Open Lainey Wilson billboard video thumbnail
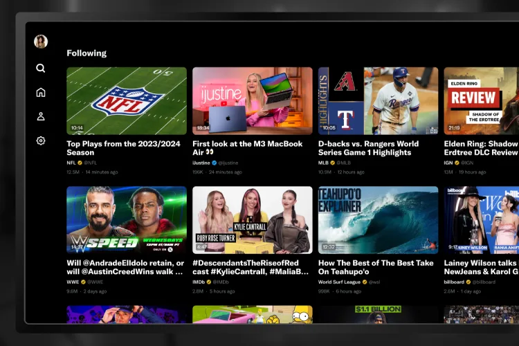Image resolution: width=519 pixels, height=346 pixels. [x=481, y=219]
